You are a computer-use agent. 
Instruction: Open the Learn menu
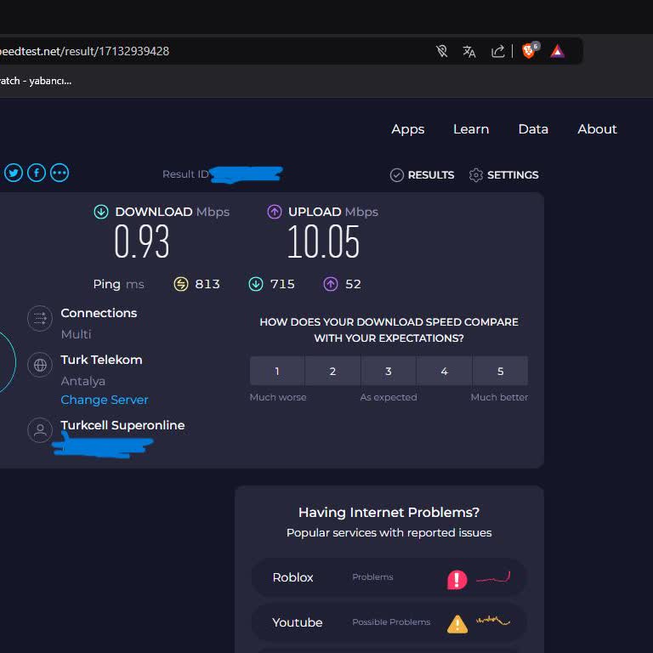pyautogui.click(x=471, y=129)
